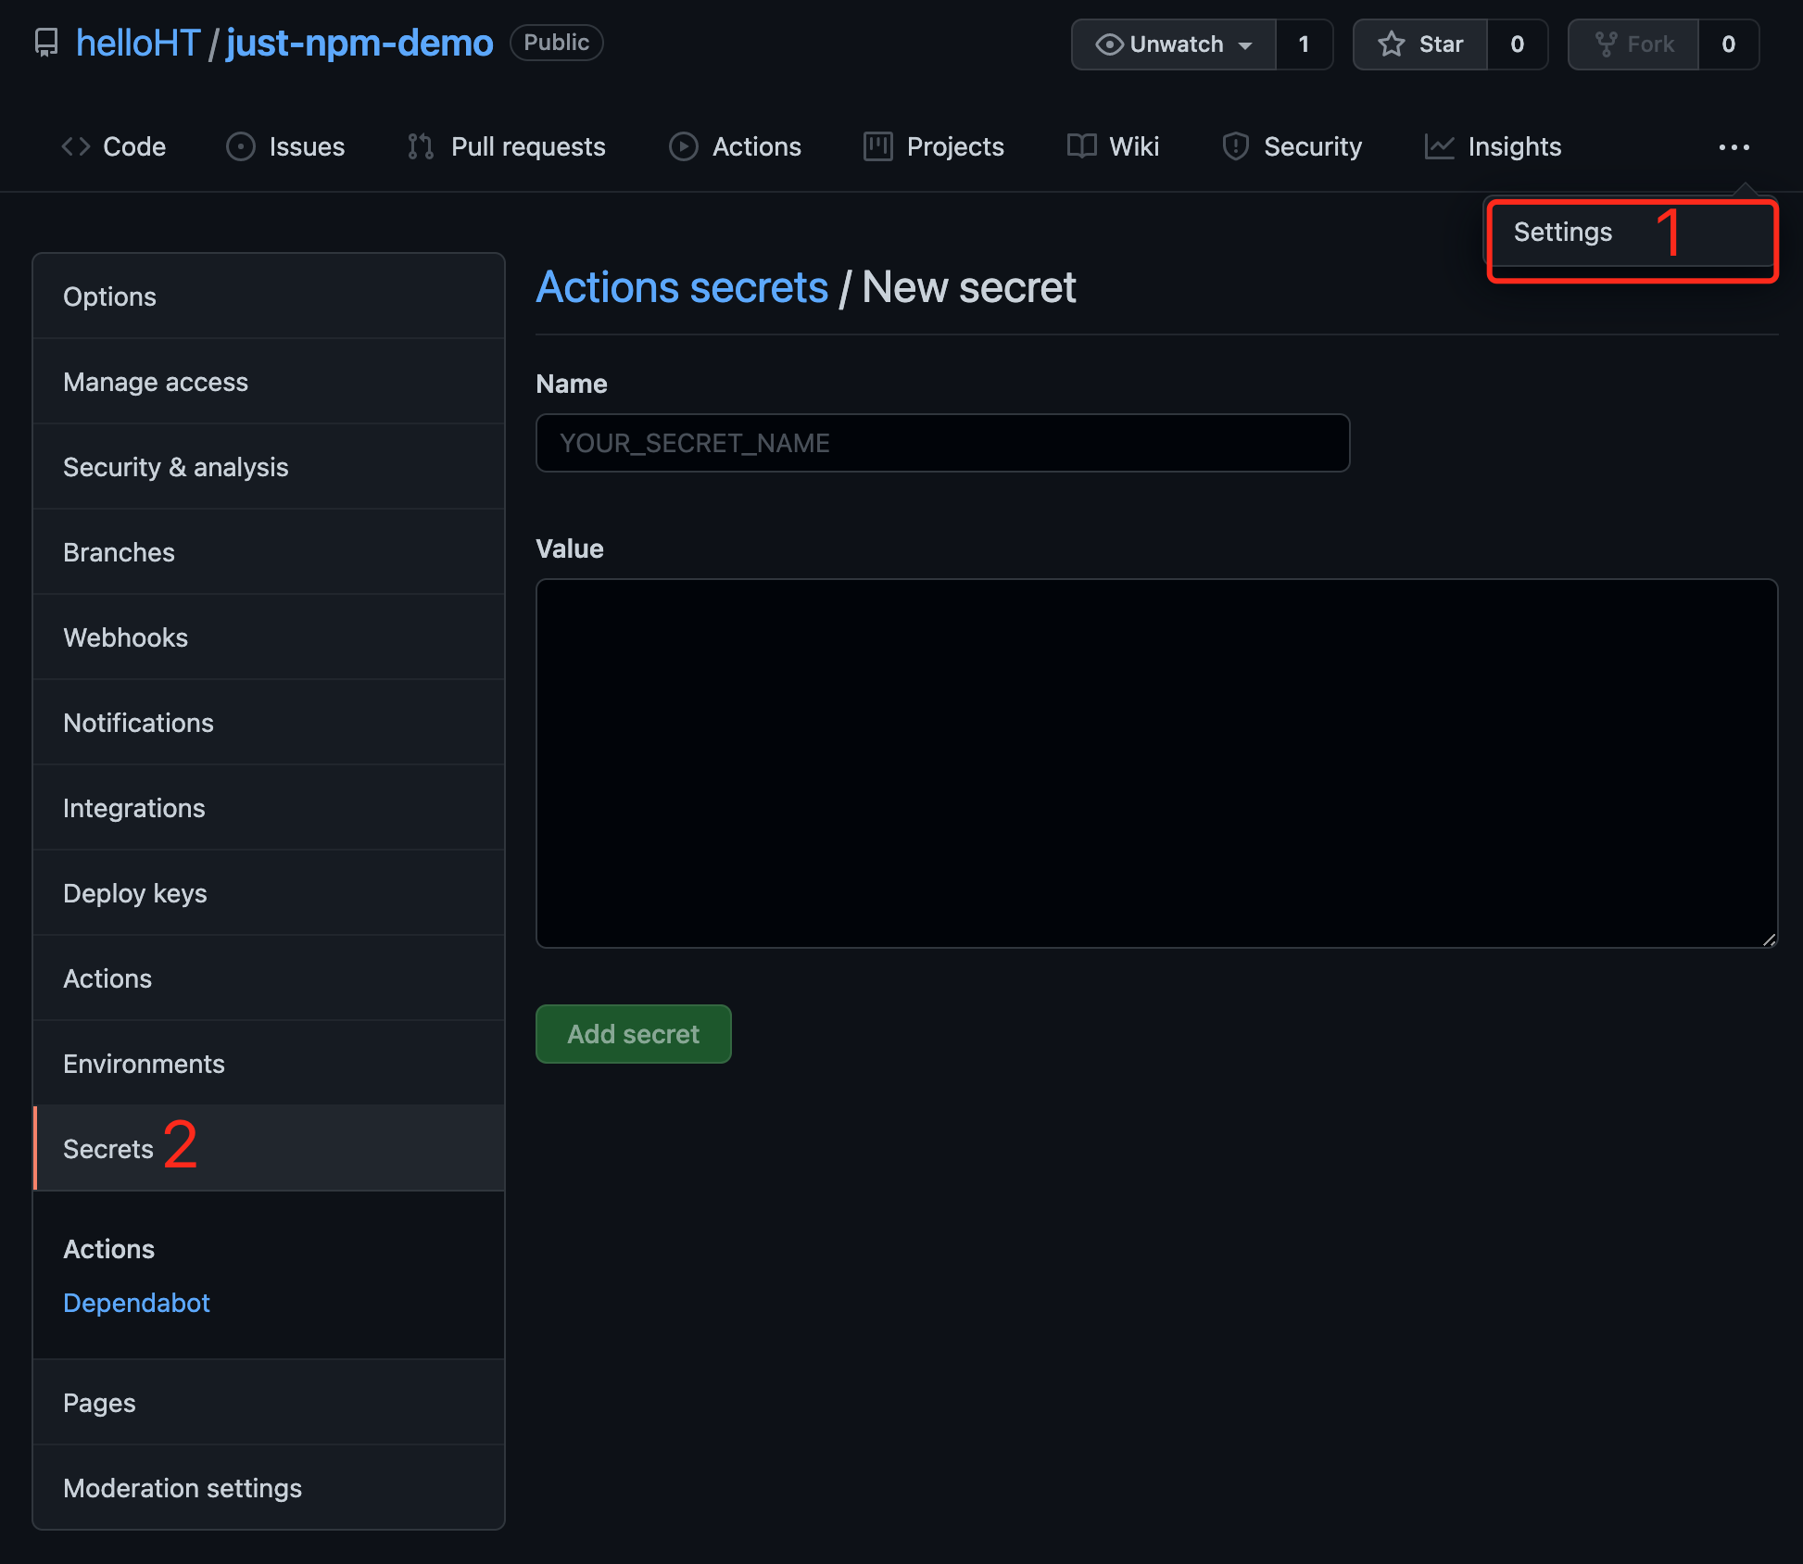Click the stargazers count next to Star
Viewport: 1803px width, 1564px height.
1518,44
